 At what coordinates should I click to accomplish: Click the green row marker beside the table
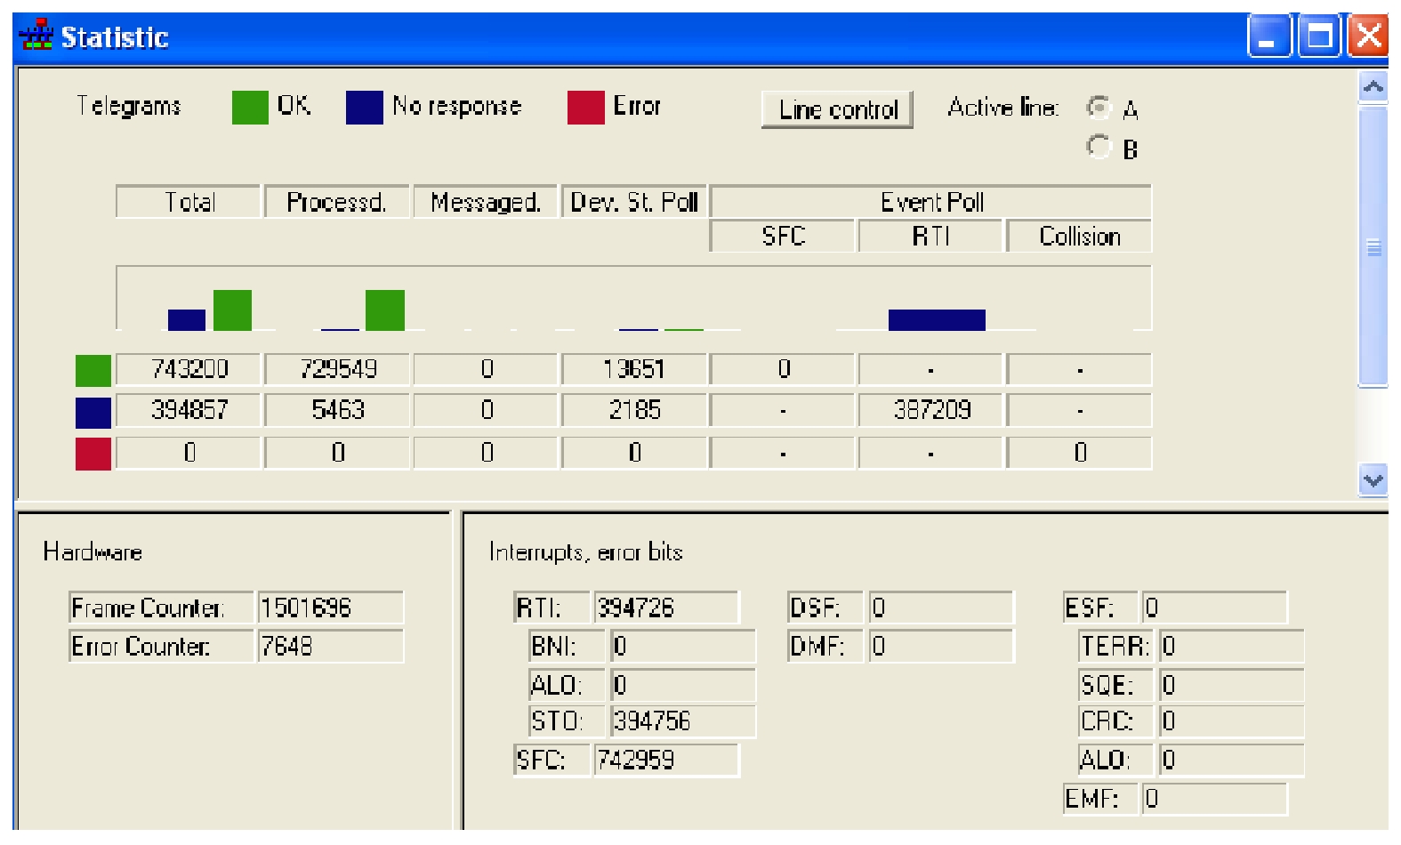tap(93, 370)
